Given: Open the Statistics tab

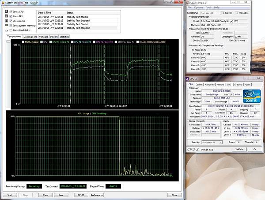Looking at the screenshot, I should coord(64,37).
